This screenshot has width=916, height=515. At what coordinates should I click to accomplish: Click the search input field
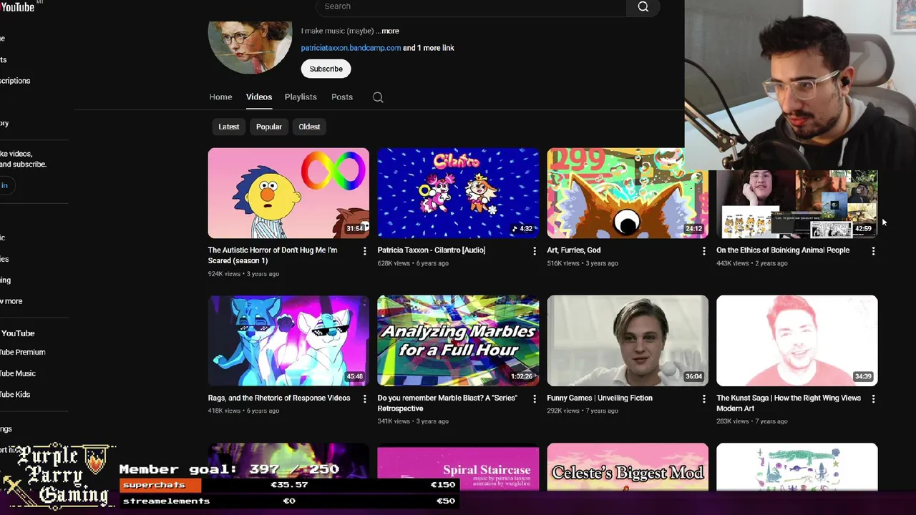click(471, 6)
